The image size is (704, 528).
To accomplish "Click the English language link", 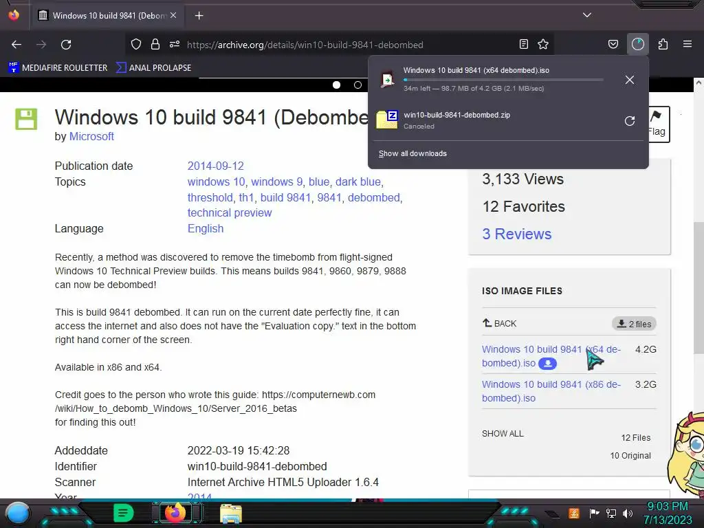I will coord(205,228).
